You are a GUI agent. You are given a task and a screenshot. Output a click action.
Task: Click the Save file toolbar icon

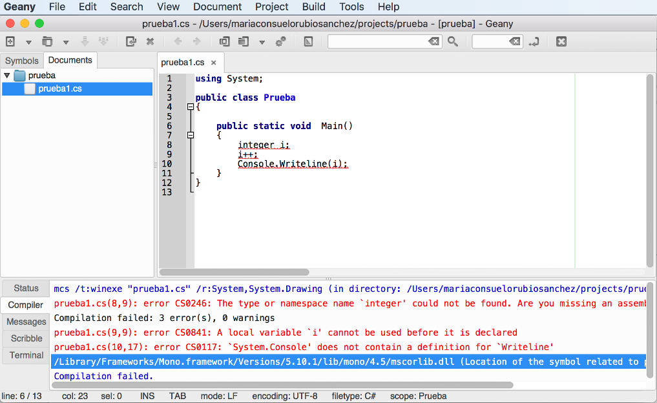85,41
